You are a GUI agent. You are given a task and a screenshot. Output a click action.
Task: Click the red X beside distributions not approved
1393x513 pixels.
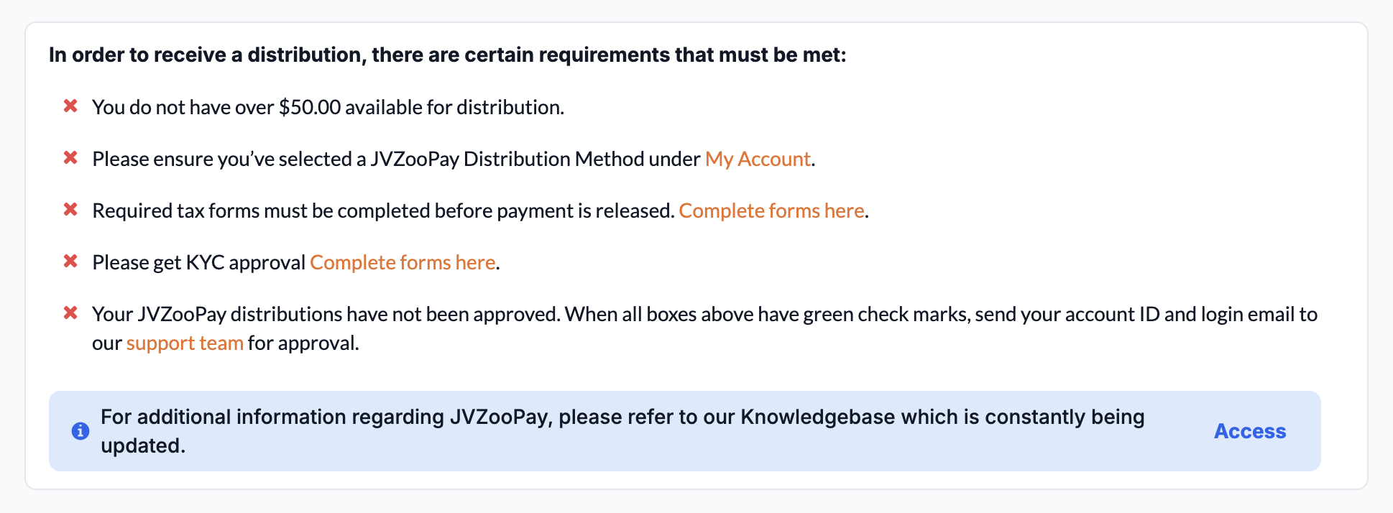pyautogui.click(x=70, y=313)
